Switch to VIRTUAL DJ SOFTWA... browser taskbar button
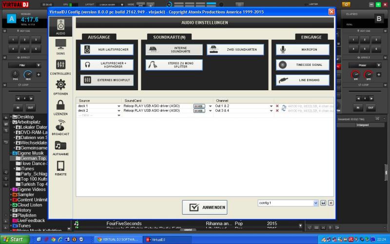Viewport: 390px width, 244px height. point(118,240)
